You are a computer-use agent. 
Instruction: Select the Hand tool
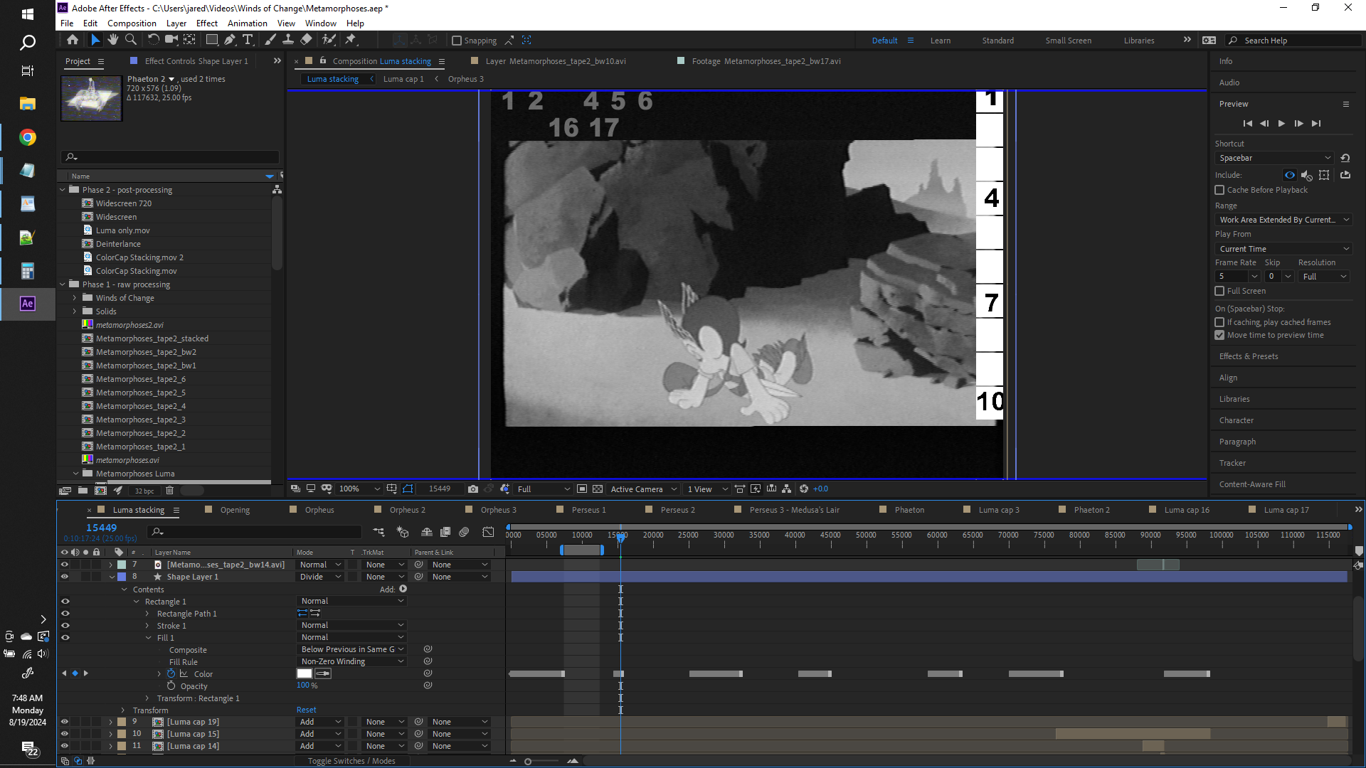coord(112,40)
